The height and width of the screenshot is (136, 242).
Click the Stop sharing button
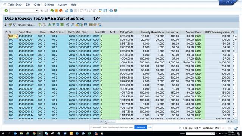pyautogui.click(x=141, y=127)
